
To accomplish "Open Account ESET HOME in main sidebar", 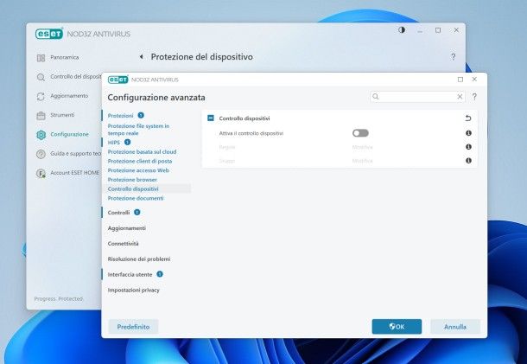I will pyautogui.click(x=74, y=173).
